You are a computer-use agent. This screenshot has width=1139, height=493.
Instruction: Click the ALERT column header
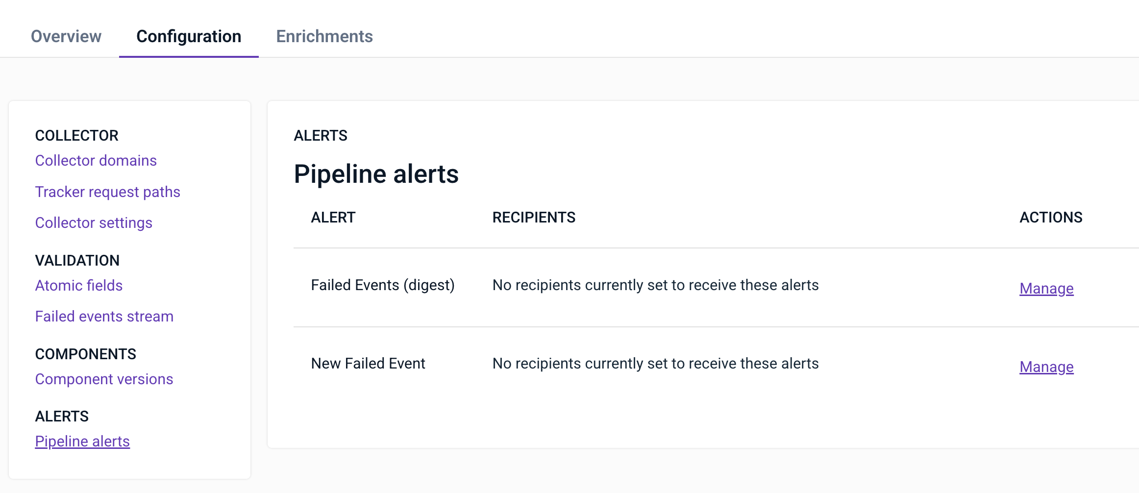(333, 218)
